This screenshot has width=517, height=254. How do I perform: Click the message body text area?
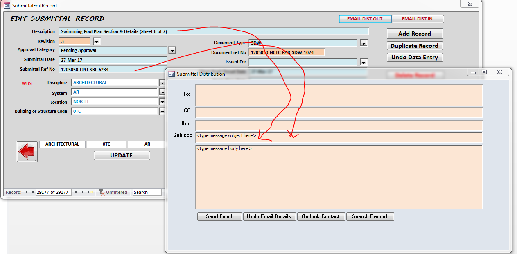pos(339,177)
